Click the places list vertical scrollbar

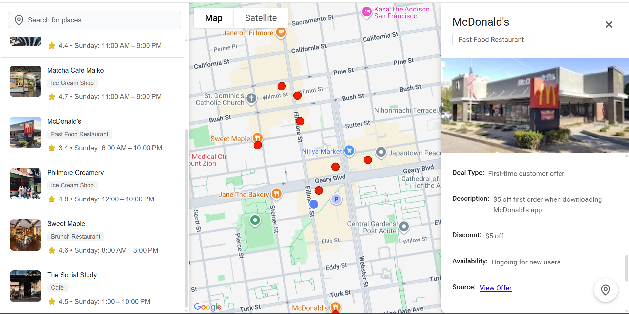(x=186, y=219)
